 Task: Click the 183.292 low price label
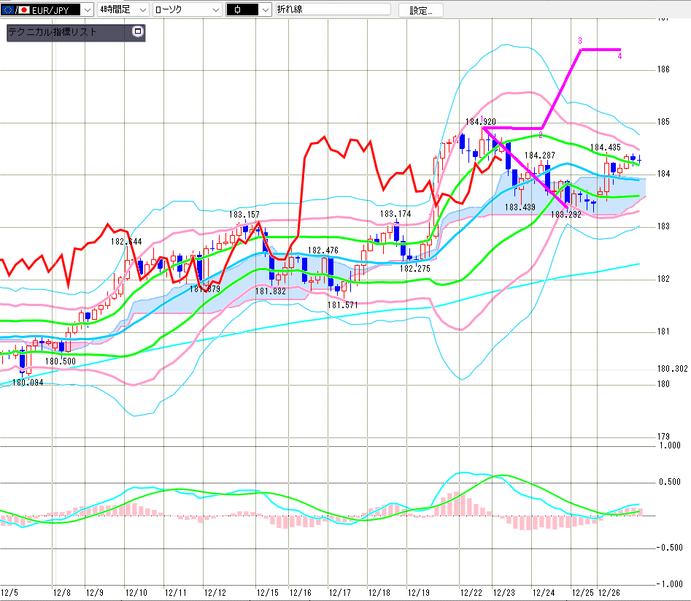click(x=565, y=215)
